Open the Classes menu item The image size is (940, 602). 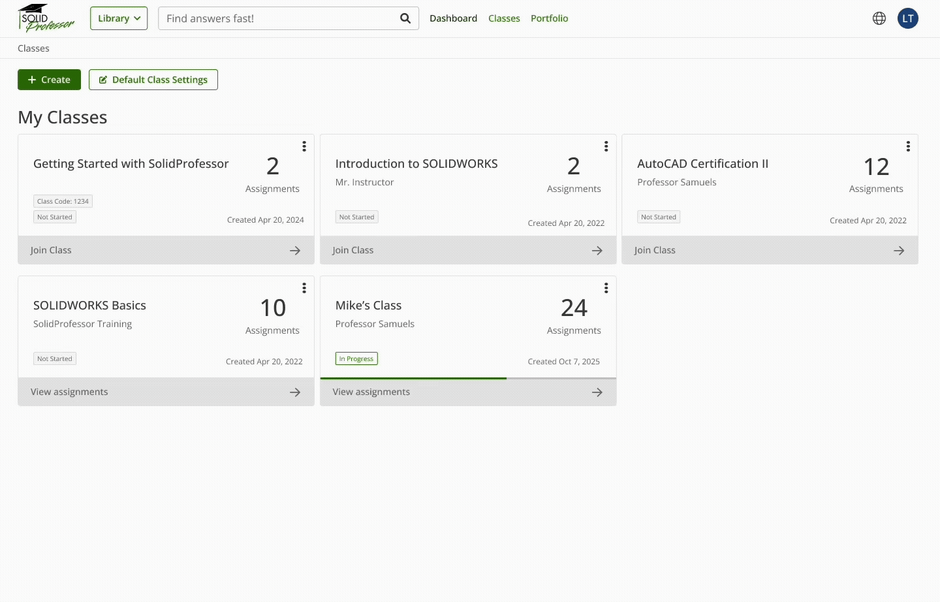click(x=504, y=18)
